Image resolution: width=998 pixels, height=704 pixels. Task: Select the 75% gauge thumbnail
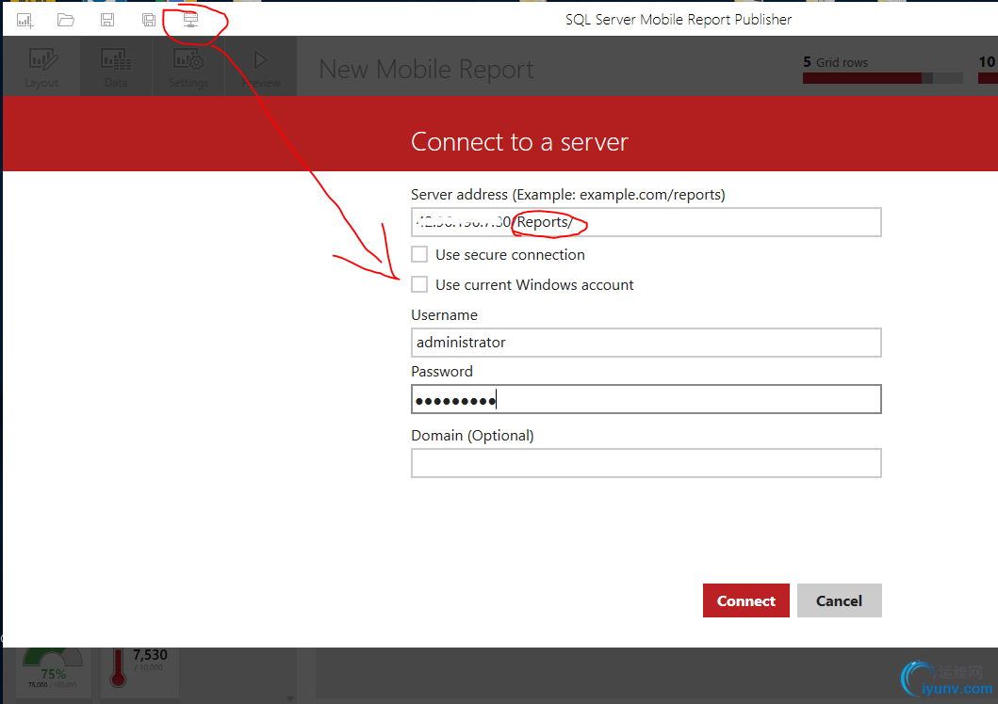coord(53,672)
